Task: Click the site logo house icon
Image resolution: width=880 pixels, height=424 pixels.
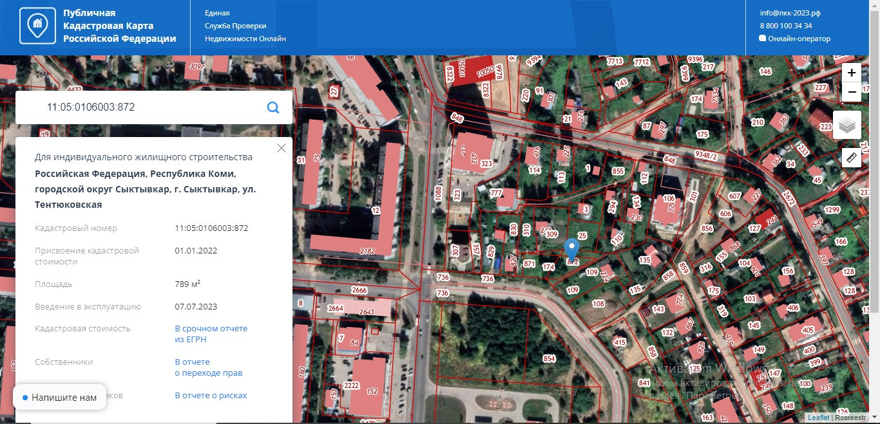Action: tap(38, 26)
